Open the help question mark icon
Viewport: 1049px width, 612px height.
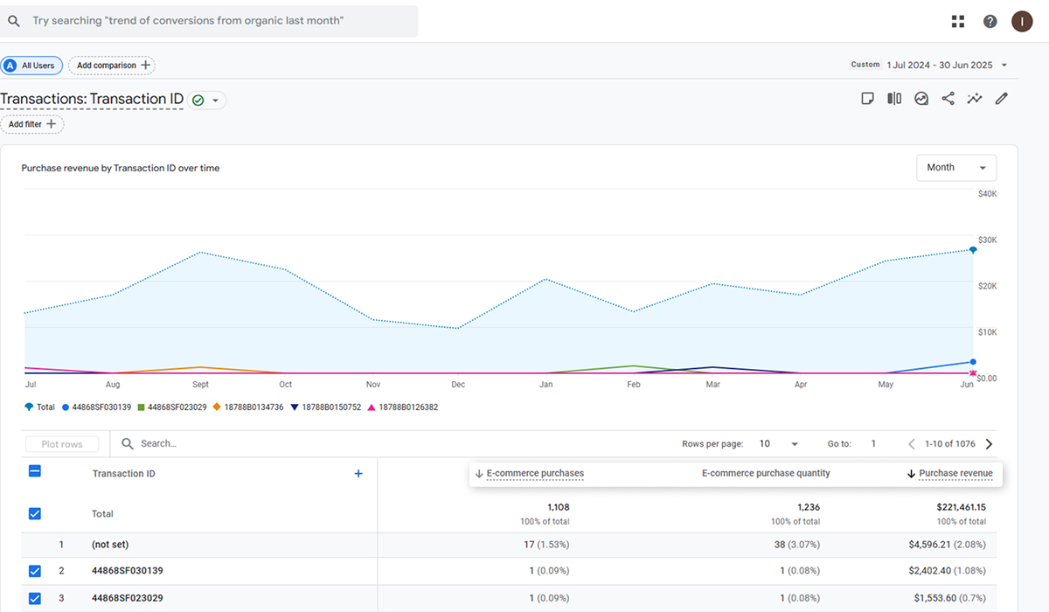pyautogui.click(x=990, y=21)
